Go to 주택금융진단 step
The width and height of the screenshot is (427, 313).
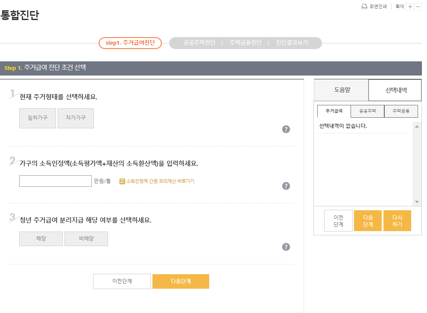coord(246,43)
